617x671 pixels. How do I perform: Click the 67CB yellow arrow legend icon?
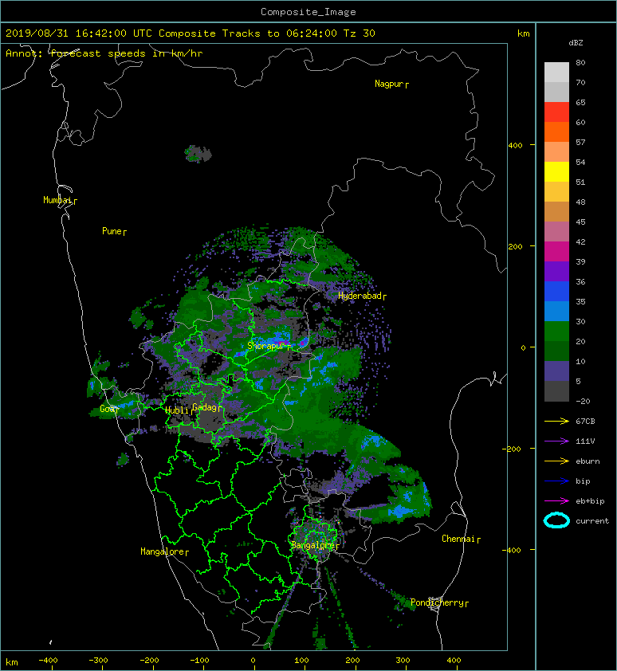coord(556,421)
